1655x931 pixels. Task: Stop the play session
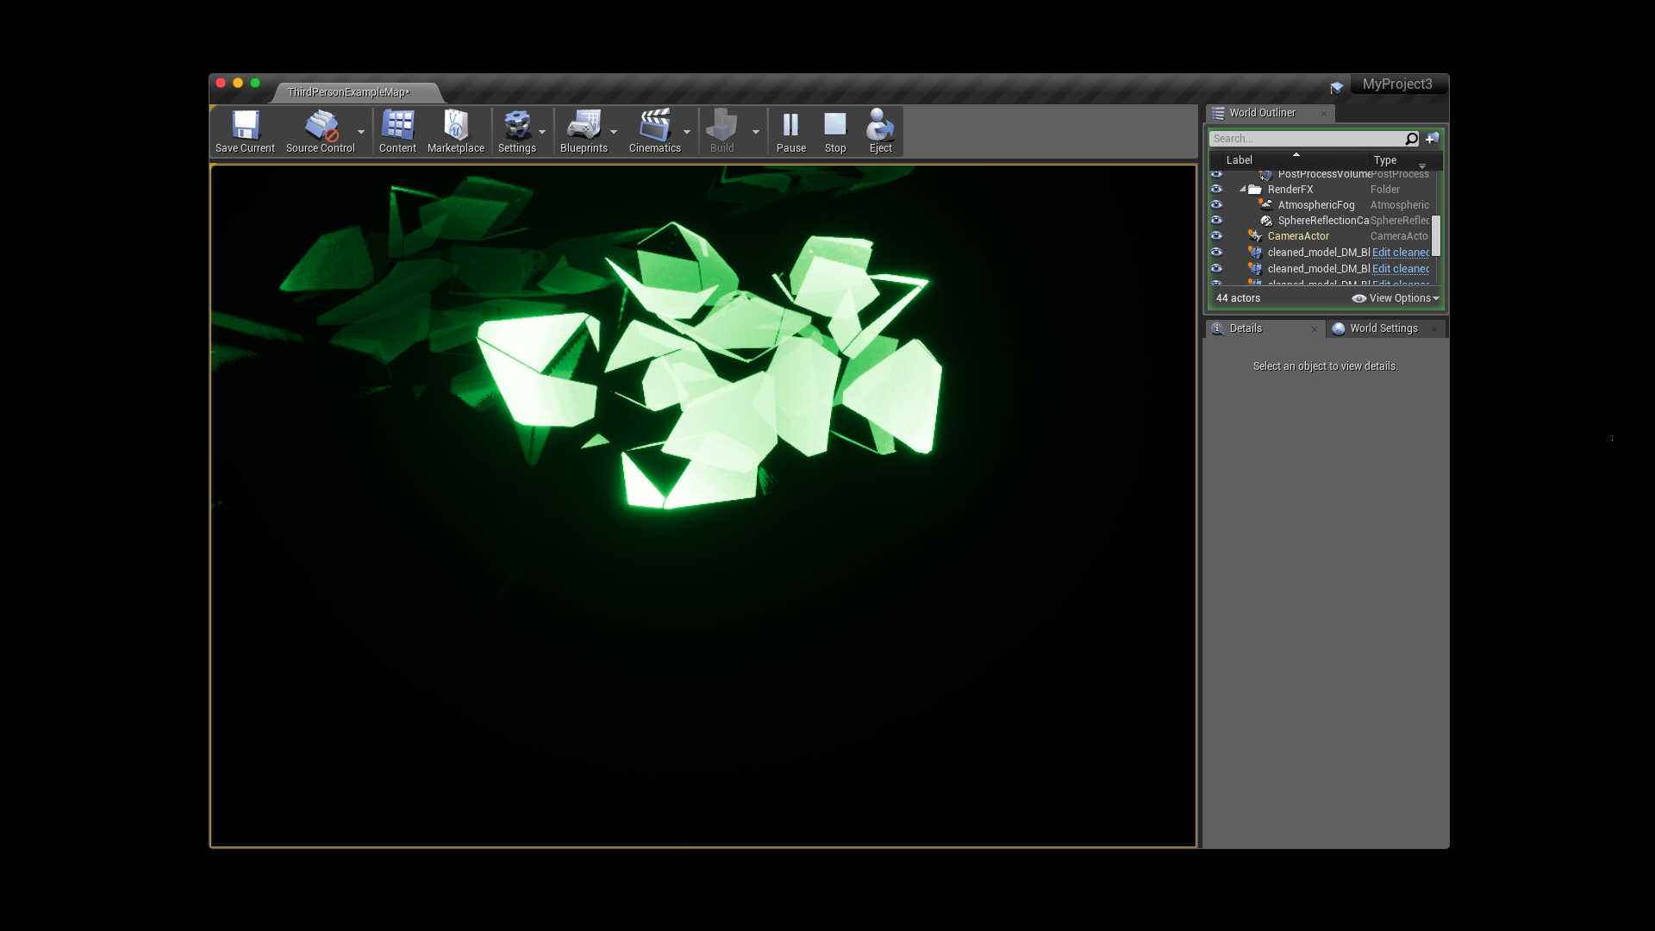coord(834,126)
